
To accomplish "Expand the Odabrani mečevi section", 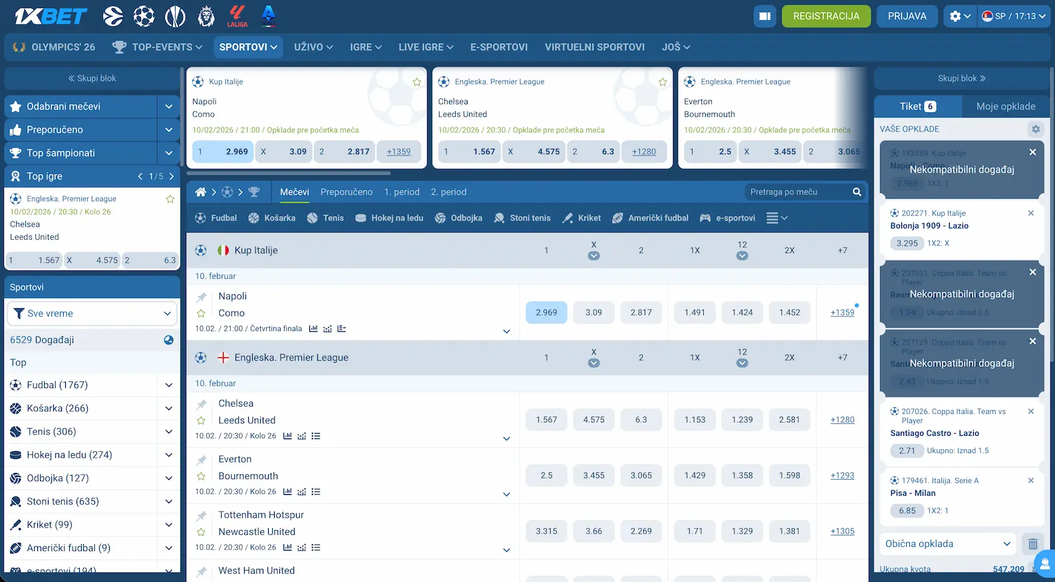I will coord(169,106).
